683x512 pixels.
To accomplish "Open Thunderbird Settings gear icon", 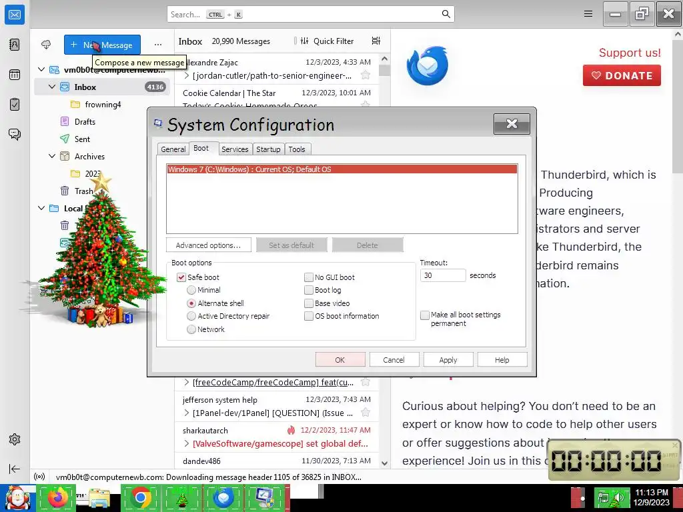I will pyautogui.click(x=15, y=439).
